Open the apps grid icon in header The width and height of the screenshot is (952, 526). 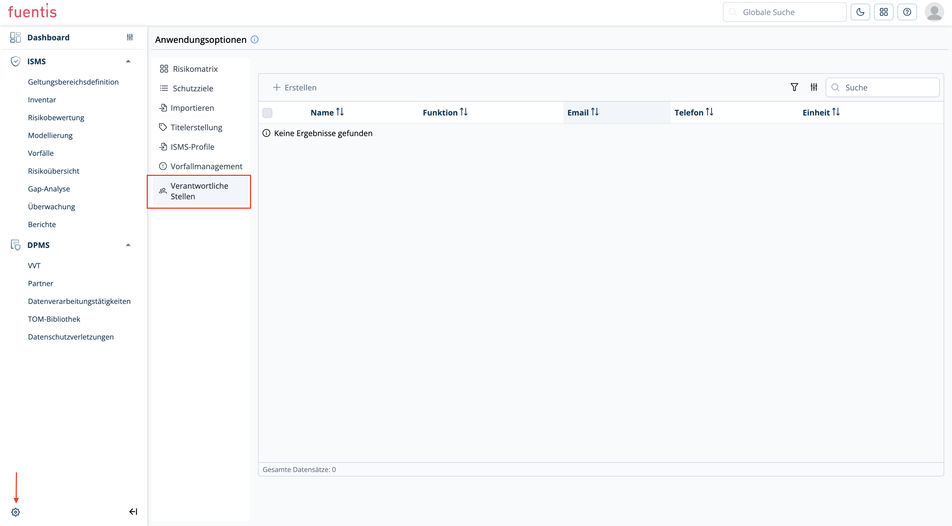pos(883,12)
